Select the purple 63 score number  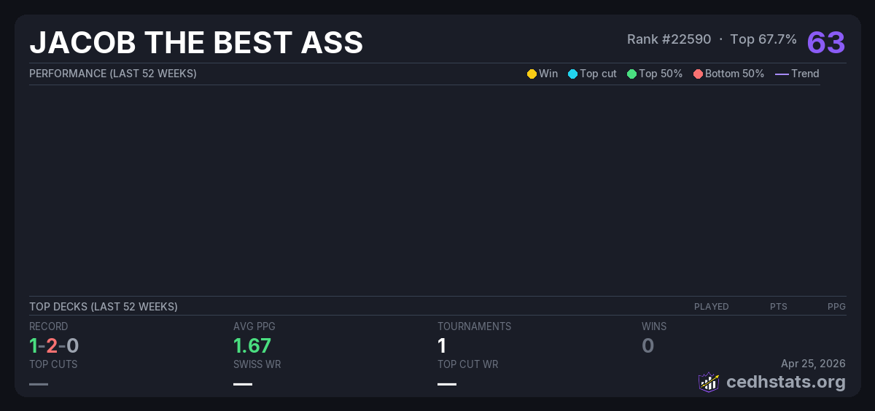pos(825,42)
